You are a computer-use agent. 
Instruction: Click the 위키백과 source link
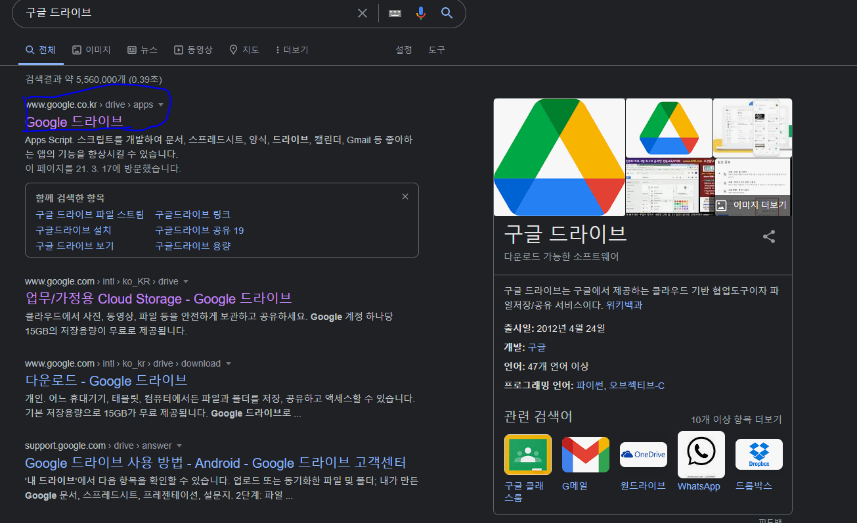point(624,305)
